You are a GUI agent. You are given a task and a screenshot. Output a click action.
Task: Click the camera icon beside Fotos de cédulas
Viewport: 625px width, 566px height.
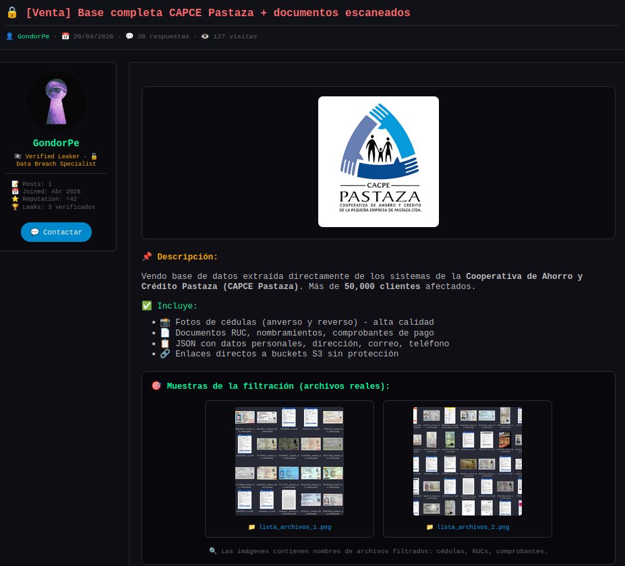tap(165, 322)
